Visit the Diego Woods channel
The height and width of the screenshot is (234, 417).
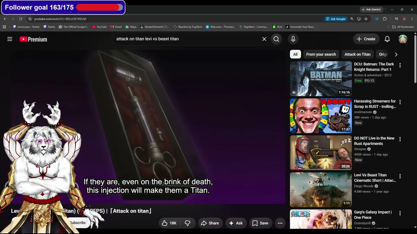pos(364,186)
